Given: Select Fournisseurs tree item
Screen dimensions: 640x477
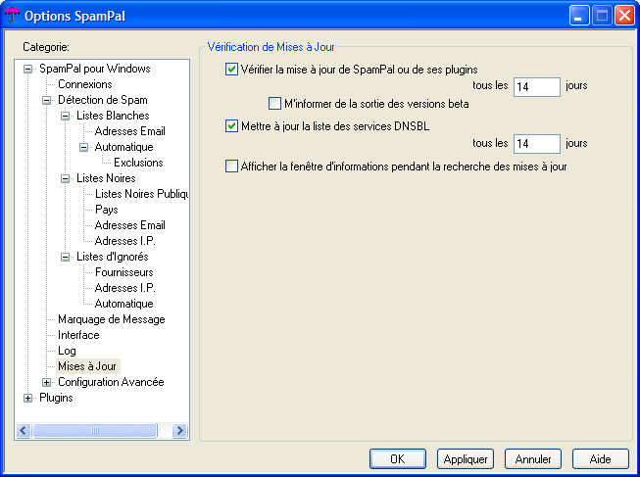Looking at the screenshot, I should (124, 272).
